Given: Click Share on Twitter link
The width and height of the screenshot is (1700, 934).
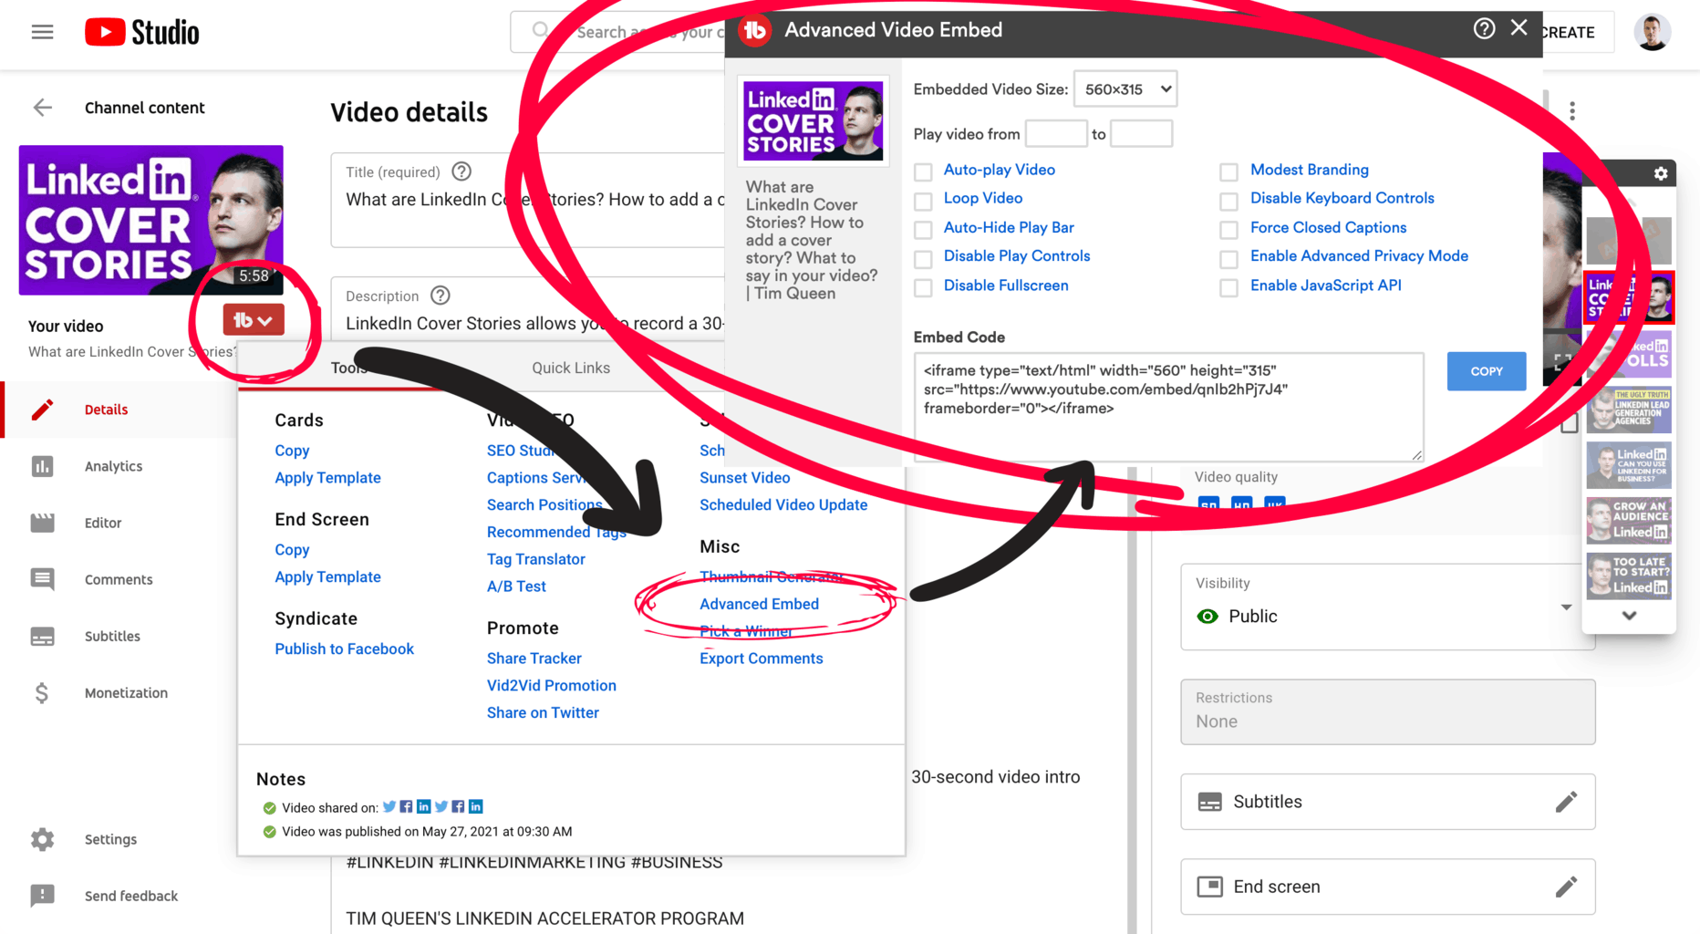Looking at the screenshot, I should click(543, 713).
